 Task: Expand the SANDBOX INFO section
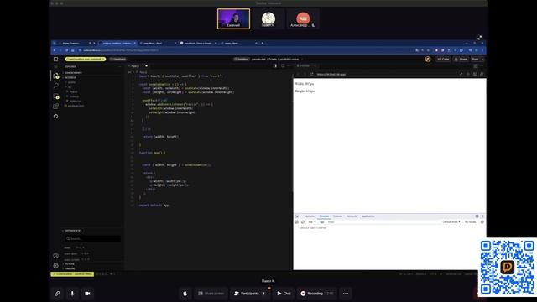pos(73,73)
